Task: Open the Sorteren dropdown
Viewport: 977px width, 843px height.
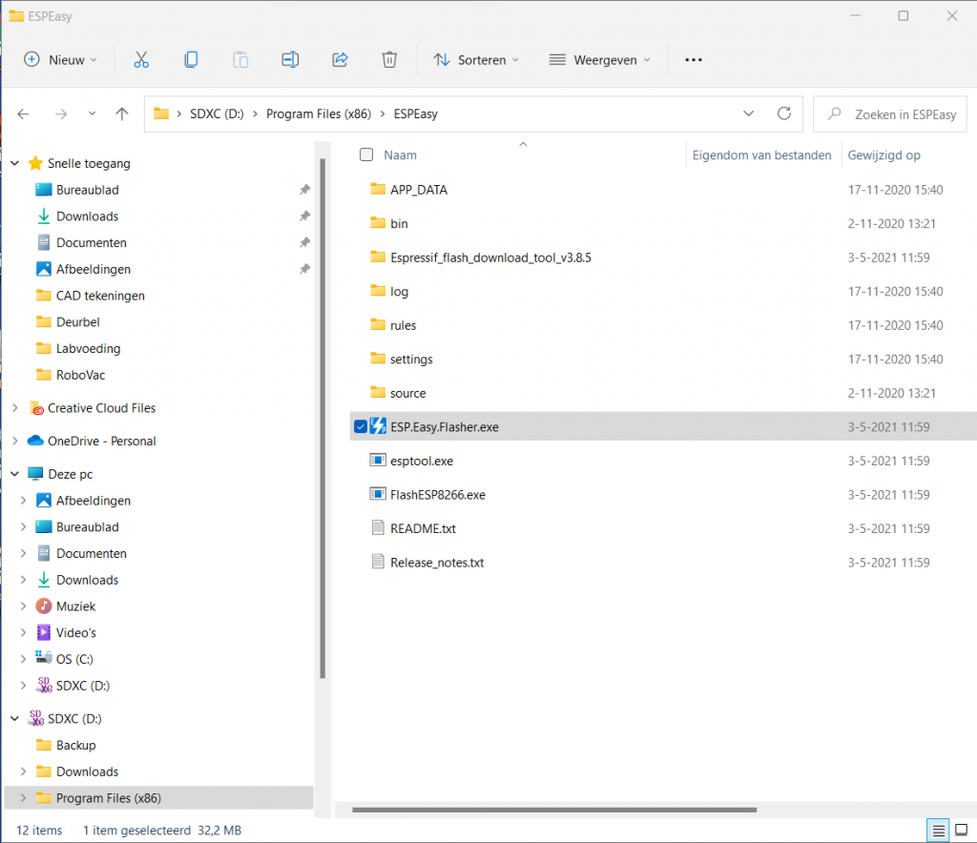Action: (477, 60)
